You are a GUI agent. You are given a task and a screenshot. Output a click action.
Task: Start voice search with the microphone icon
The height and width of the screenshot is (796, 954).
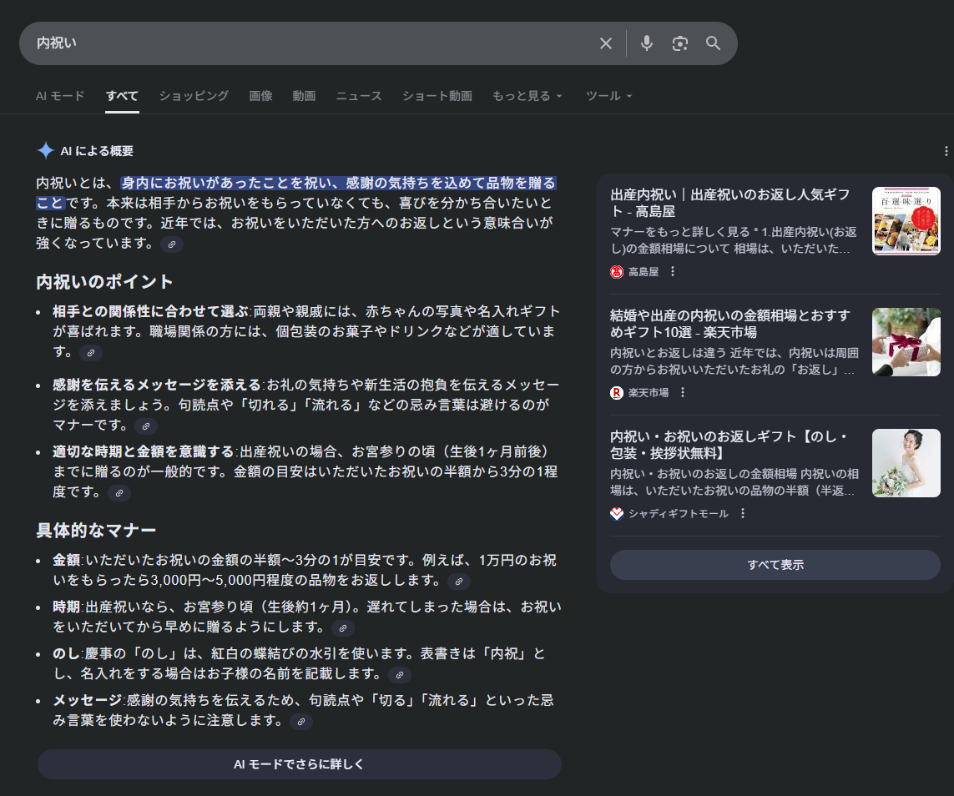click(647, 43)
